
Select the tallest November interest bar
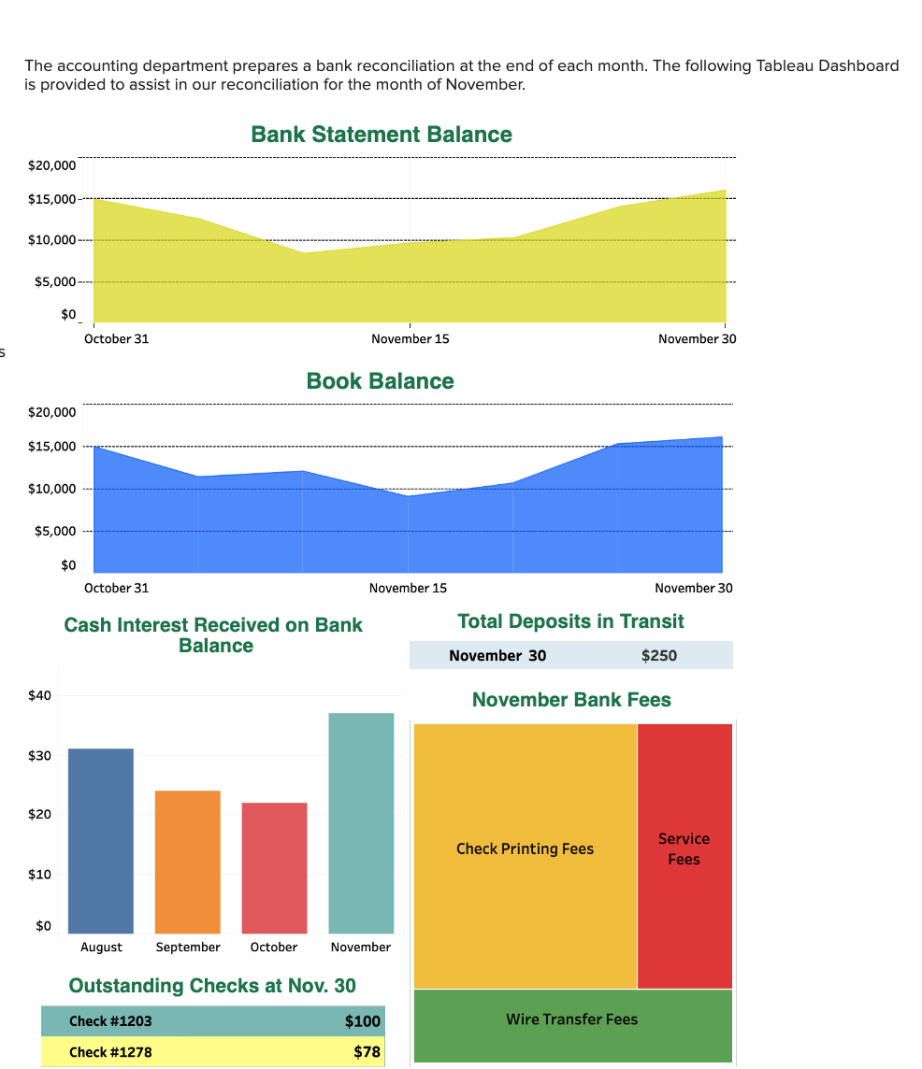coord(360,822)
